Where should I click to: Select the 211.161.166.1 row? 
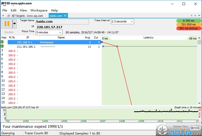(x=54, y=47)
